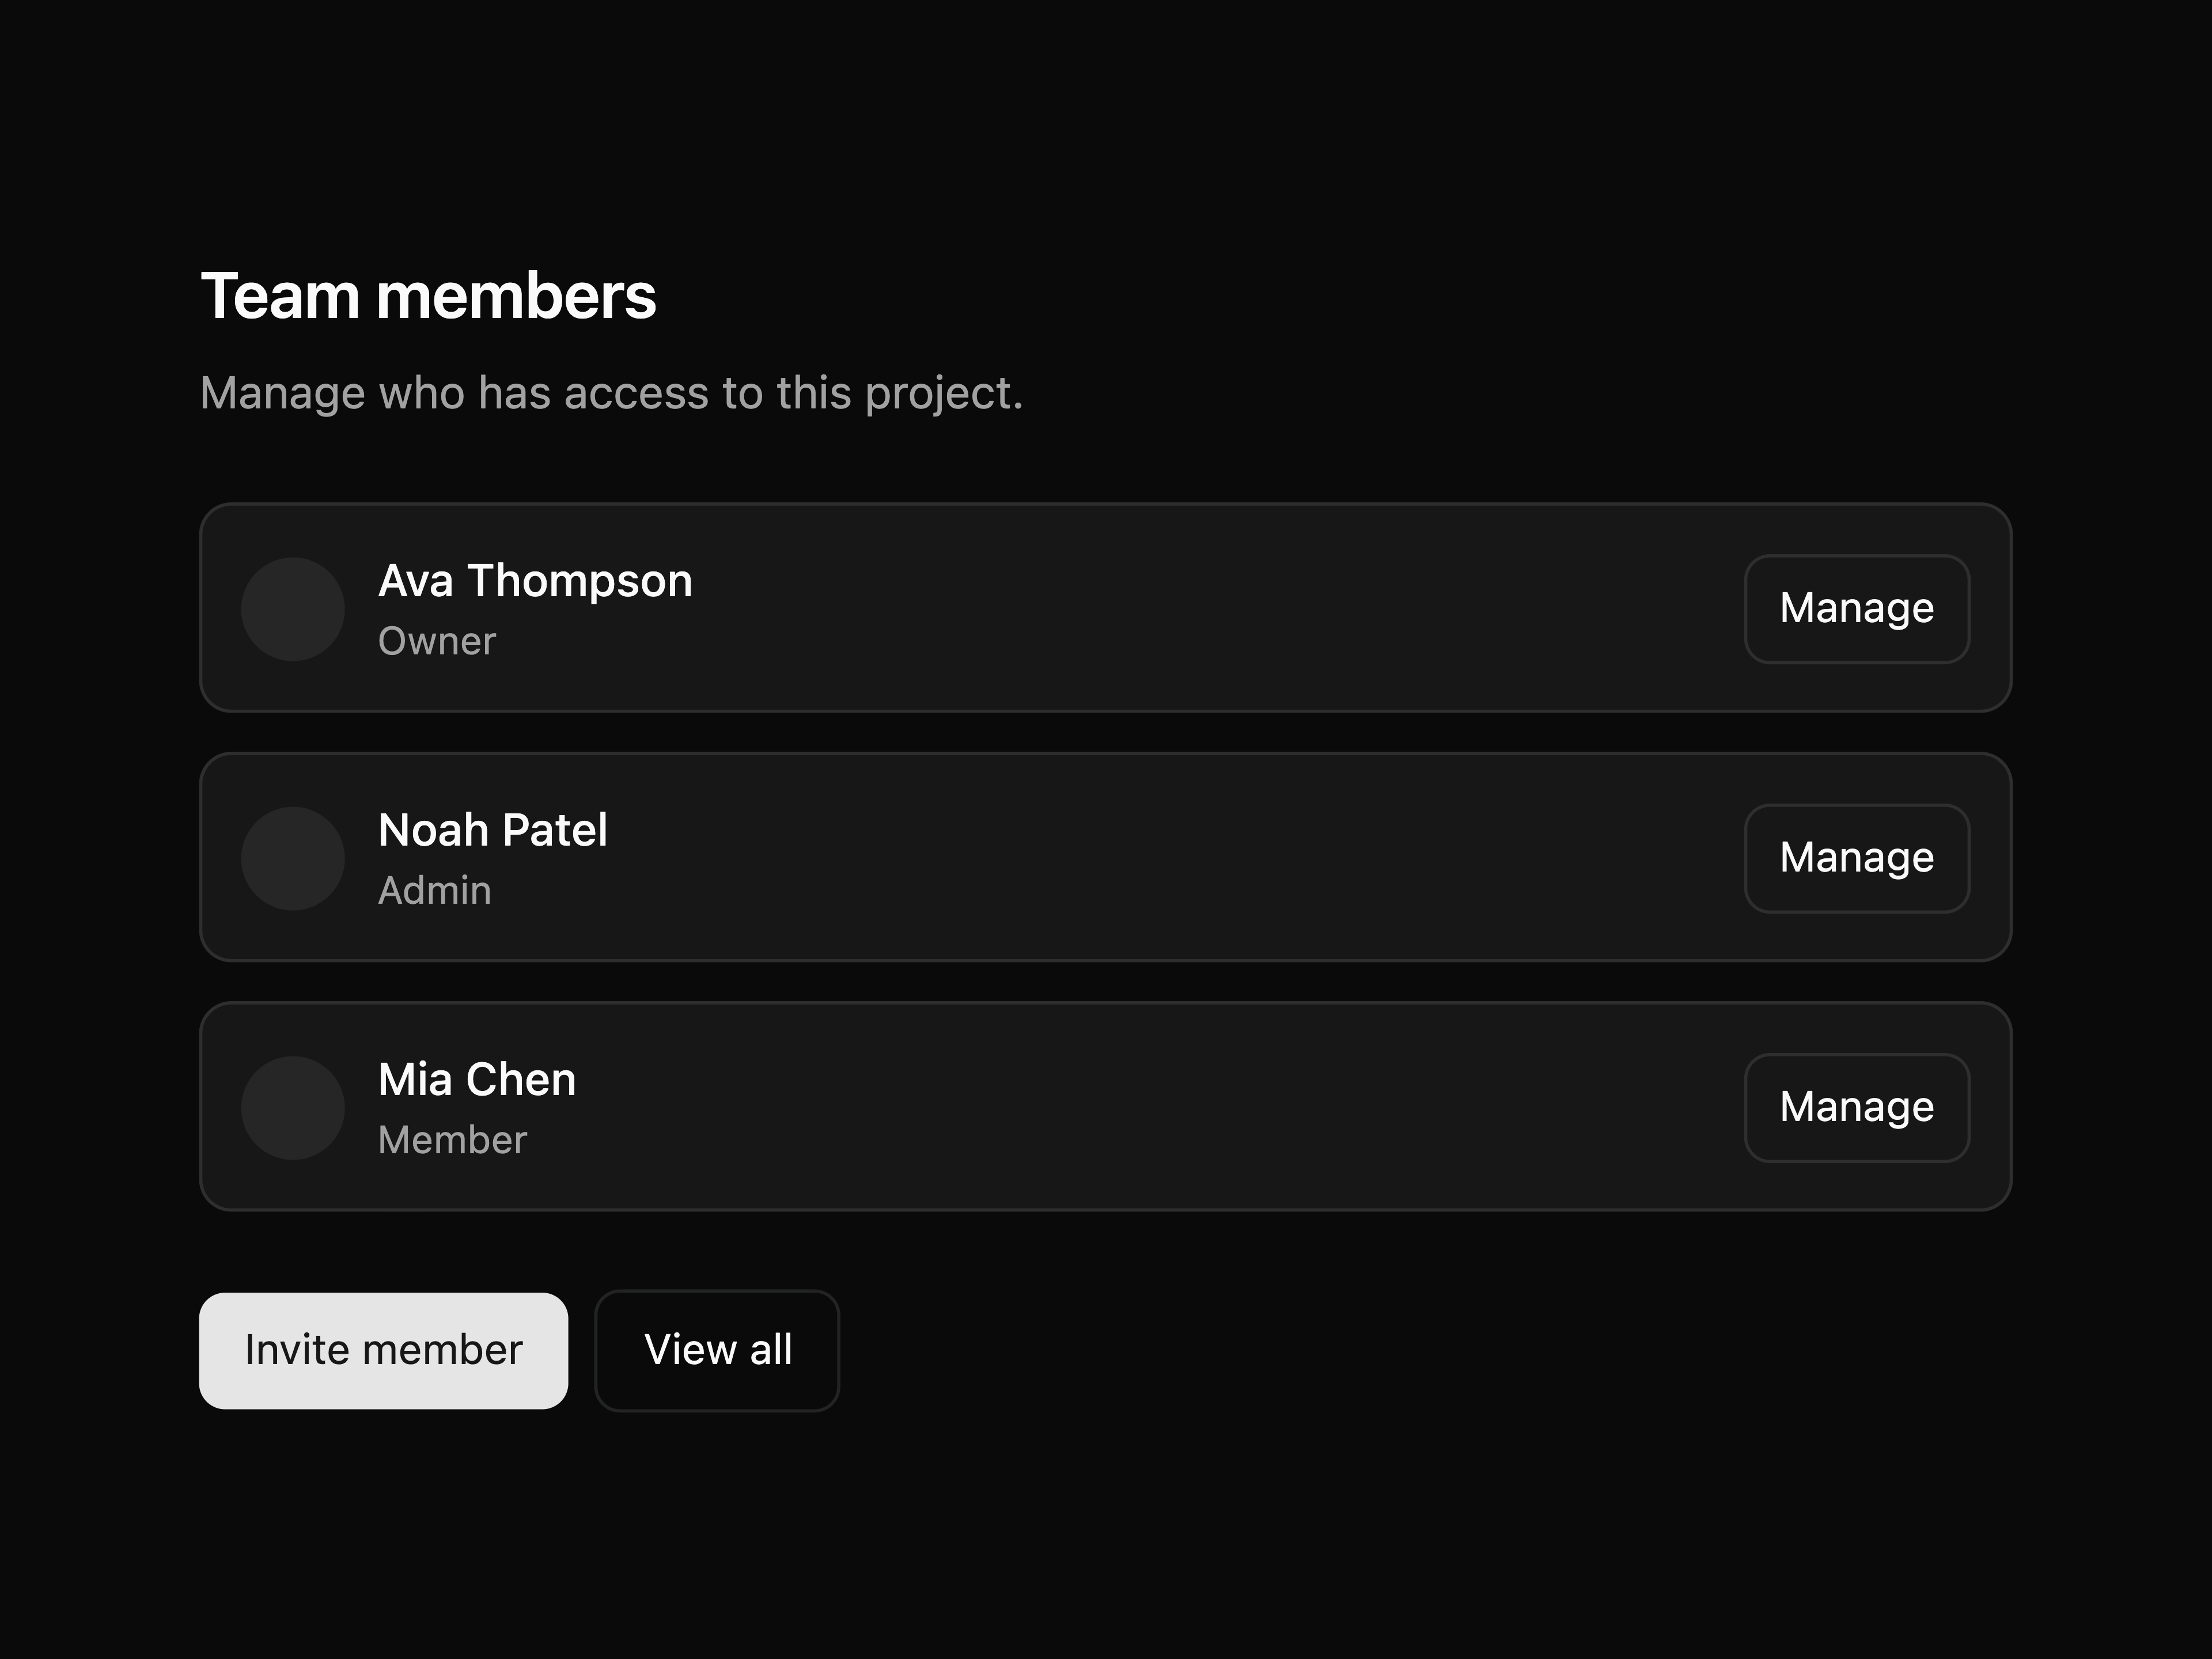Image resolution: width=2212 pixels, height=1659 pixels.
Task: Click Ava Thompson's avatar circle
Action: coord(293,609)
